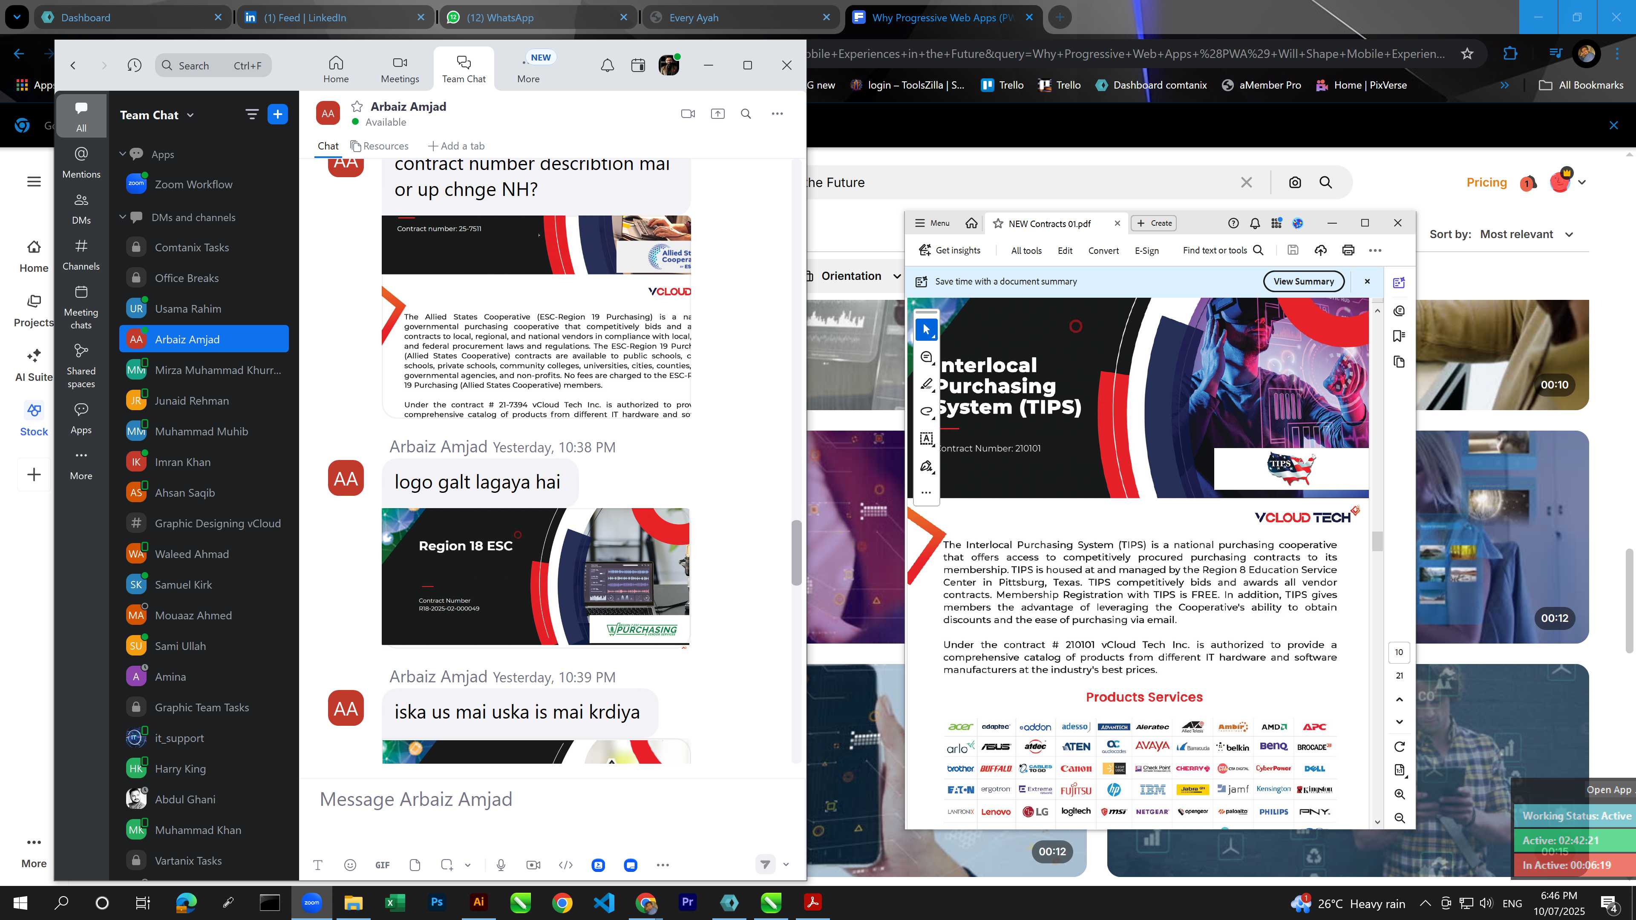This screenshot has height=920, width=1636.
Task: Open Team Chat dropdown header
Action: pos(157,115)
